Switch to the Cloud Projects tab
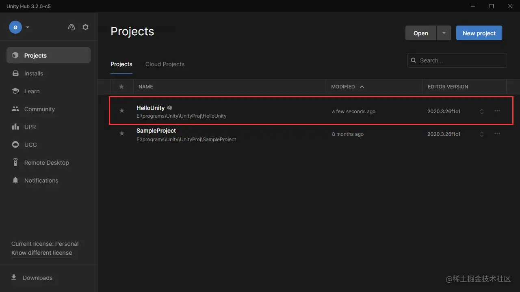Image resolution: width=520 pixels, height=292 pixels. 165,64
